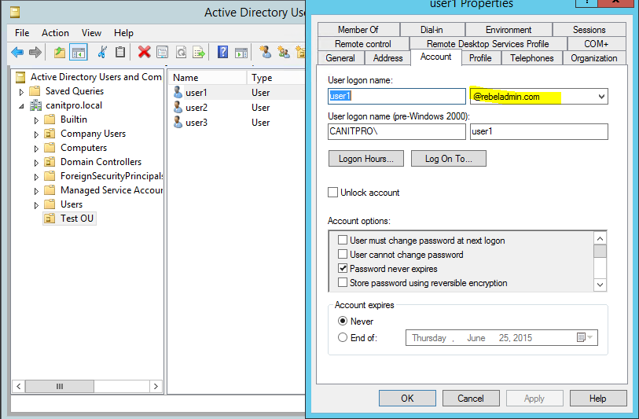Image resolution: width=639 pixels, height=419 pixels.
Task: Click the red X Delete icon
Action: [145, 52]
